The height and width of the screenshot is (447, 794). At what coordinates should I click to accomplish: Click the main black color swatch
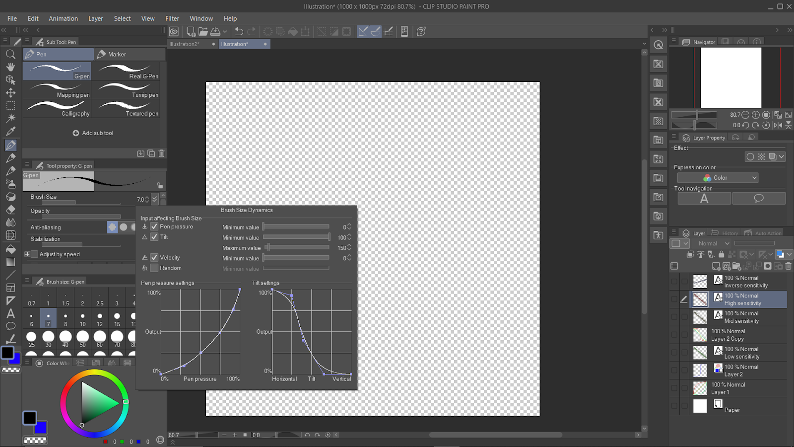click(7, 353)
